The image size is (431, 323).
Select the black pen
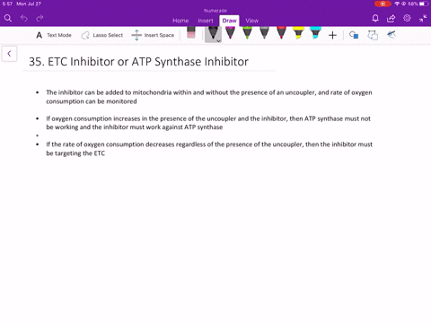[x=213, y=33]
